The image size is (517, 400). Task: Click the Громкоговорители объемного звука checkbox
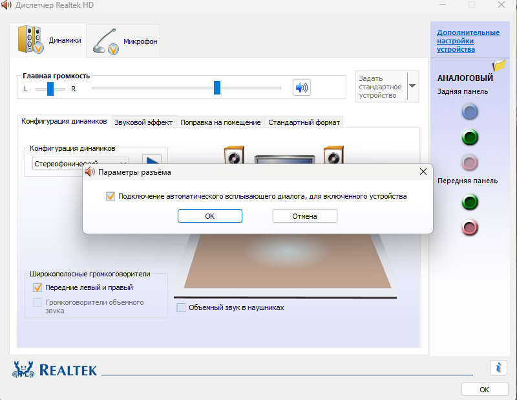click(x=37, y=302)
